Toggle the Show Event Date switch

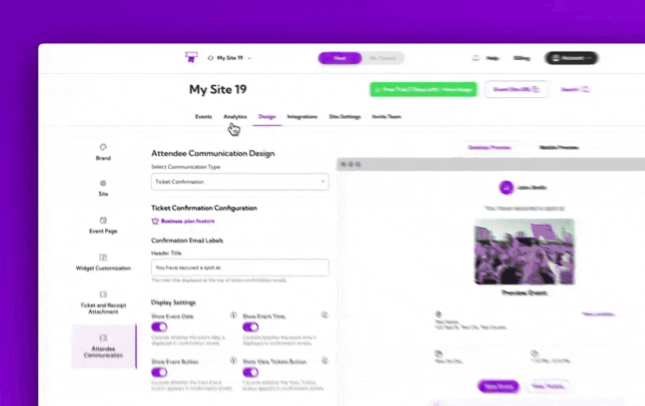[159, 327]
